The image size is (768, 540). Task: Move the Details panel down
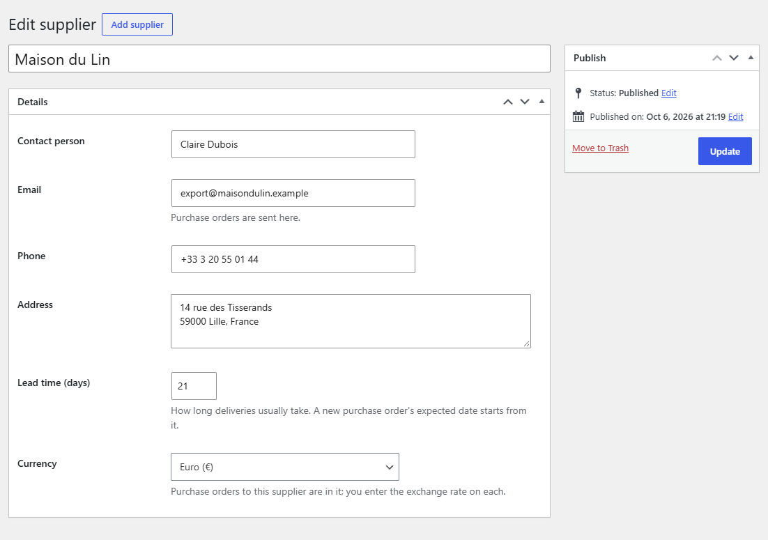point(525,102)
